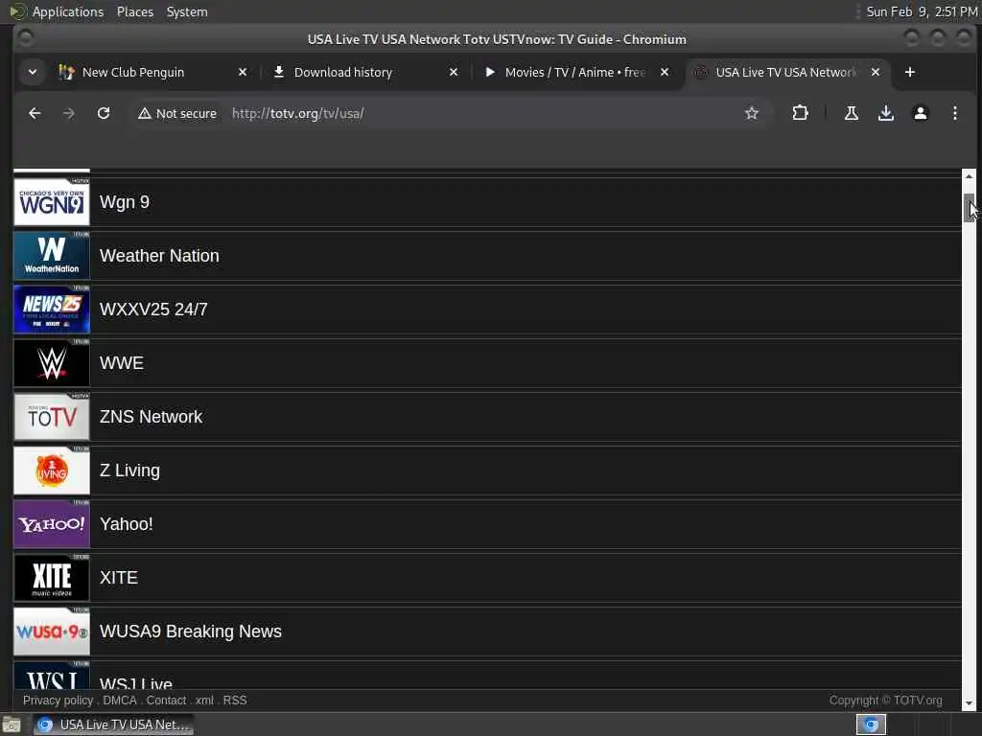This screenshot has height=736, width=982.
Task: Click the workspace switcher Chromium icon
Action: 871,724
